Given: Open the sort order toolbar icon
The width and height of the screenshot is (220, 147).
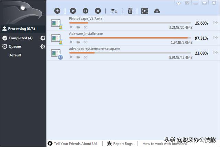Looking at the screenshot, I should coord(114,11).
